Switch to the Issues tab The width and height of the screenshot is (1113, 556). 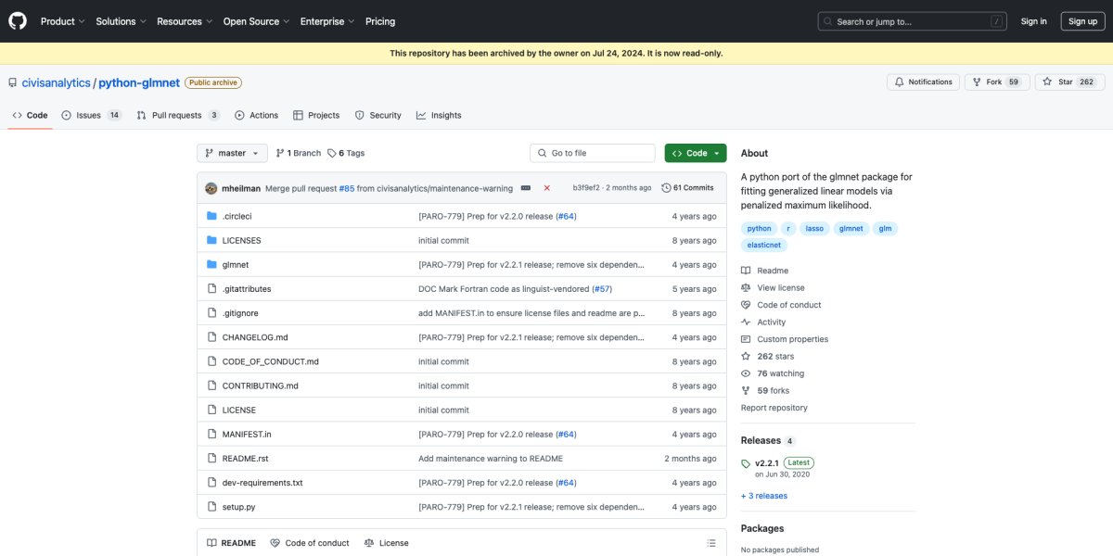[91, 116]
